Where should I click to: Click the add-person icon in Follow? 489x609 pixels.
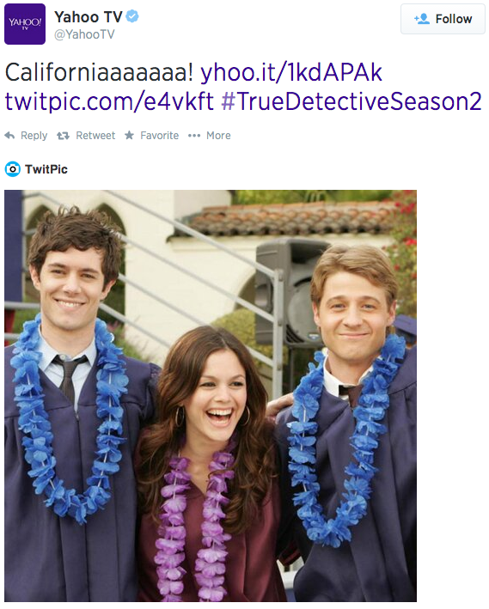click(x=422, y=19)
